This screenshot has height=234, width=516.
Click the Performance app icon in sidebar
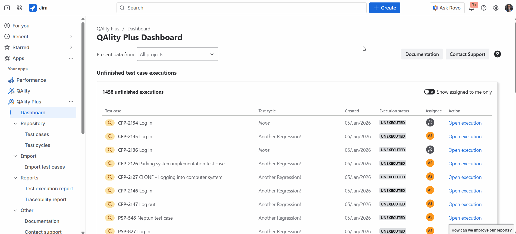[11, 80]
